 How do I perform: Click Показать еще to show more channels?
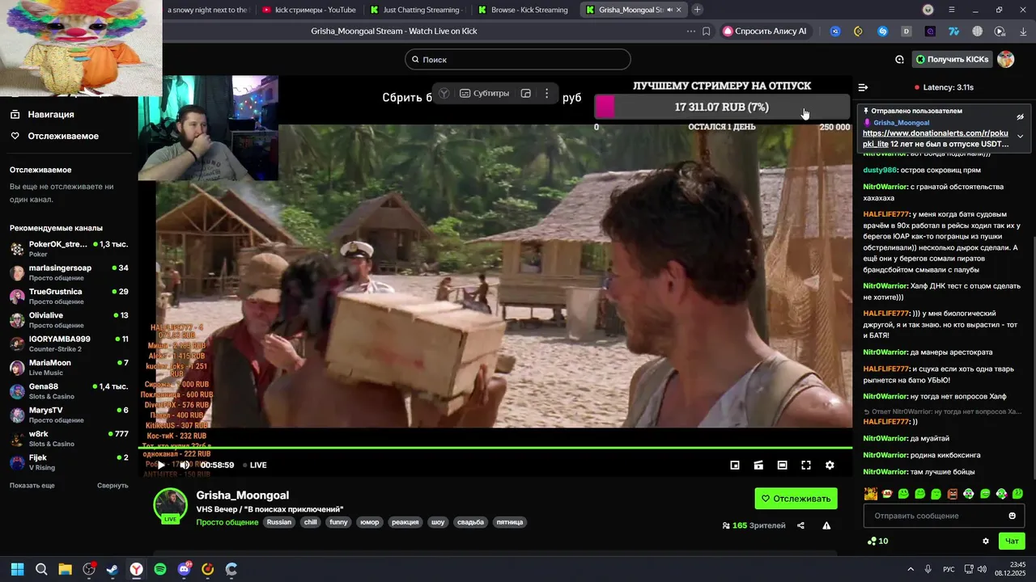(x=32, y=485)
